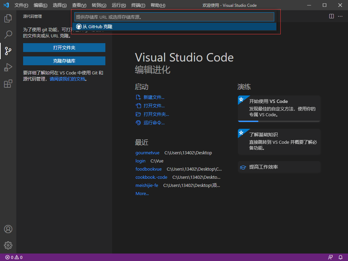Click the 演练 section heading
This screenshot has width=348, height=261.
point(244,87)
